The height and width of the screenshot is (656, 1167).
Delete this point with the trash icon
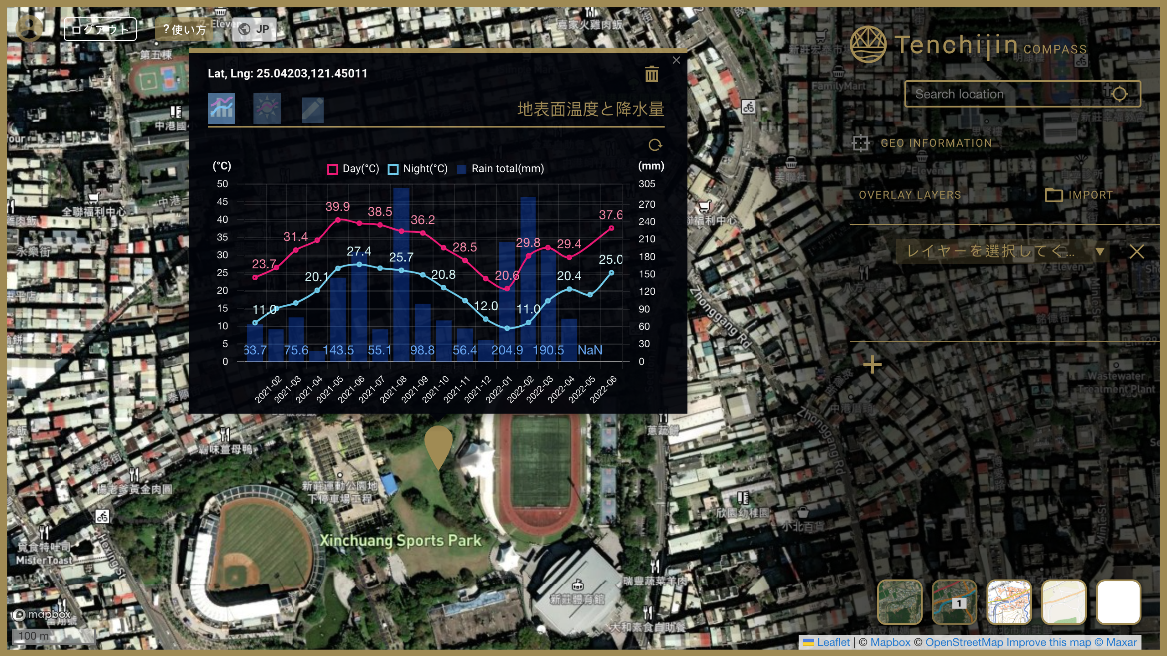point(652,74)
